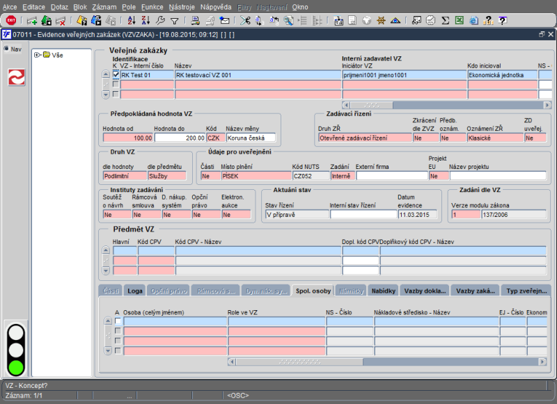The height and width of the screenshot is (404, 557).
Task: Open the Loga tab
Action: point(135,291)
